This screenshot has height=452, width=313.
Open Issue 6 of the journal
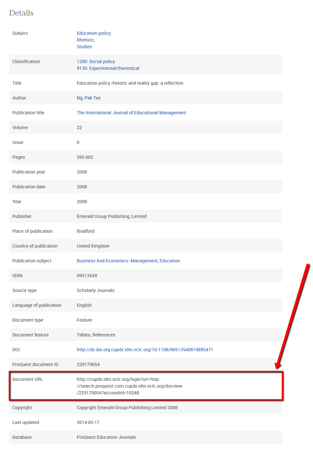click(78, 142)
